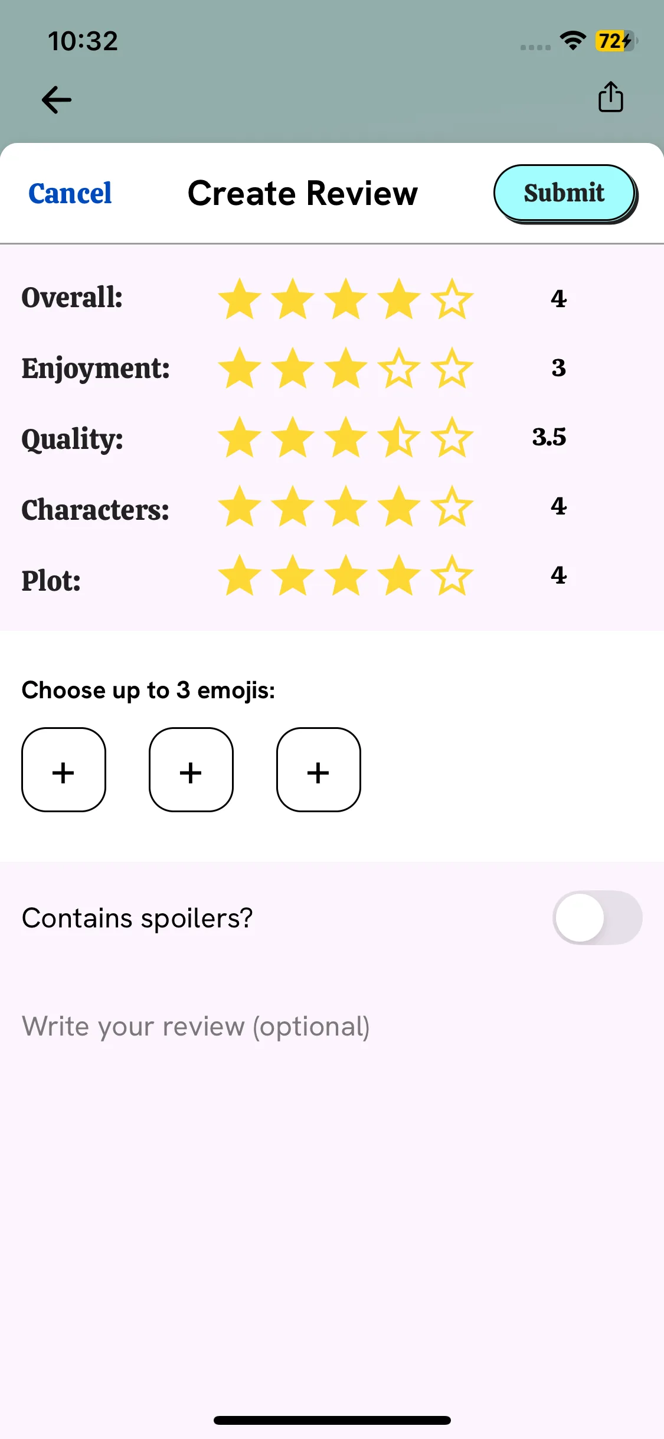
Task: Set Overall rating to one star
Action: point(240,299)
